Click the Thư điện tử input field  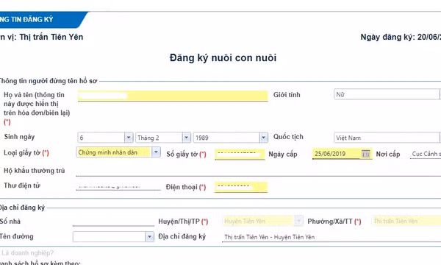tap(118, 186)
